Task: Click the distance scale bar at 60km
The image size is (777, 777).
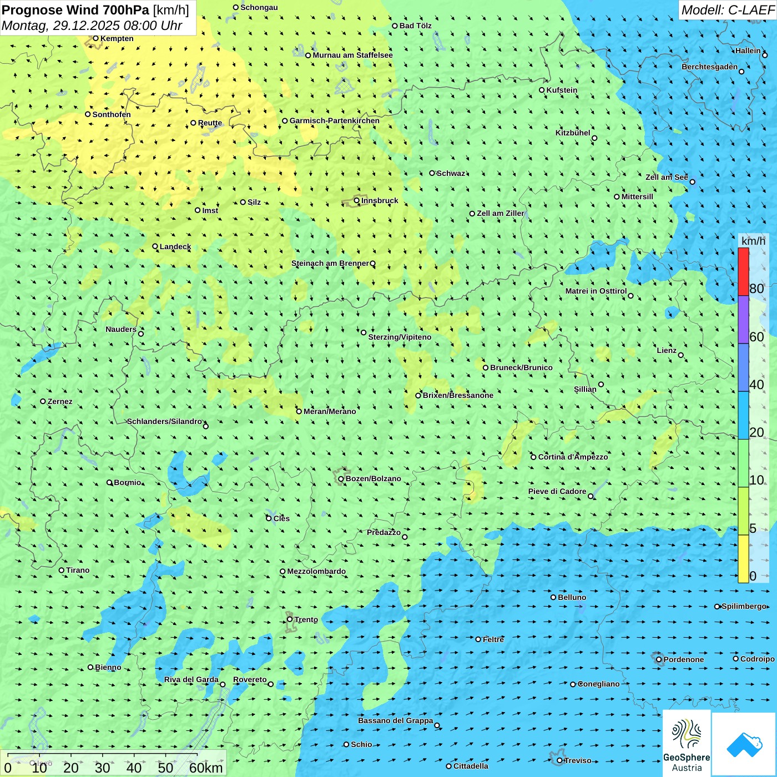Action: pos(197,767)
